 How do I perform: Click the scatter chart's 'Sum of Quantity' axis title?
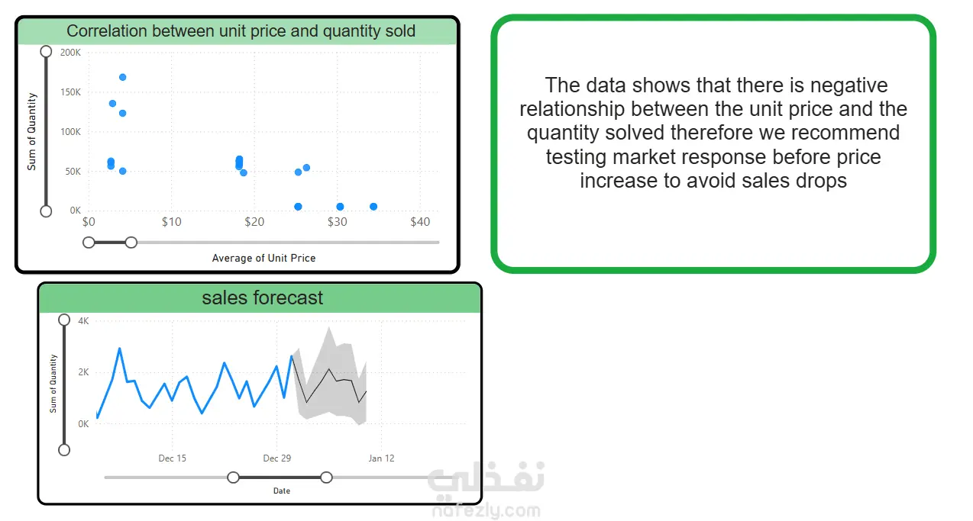coord(32,131)
